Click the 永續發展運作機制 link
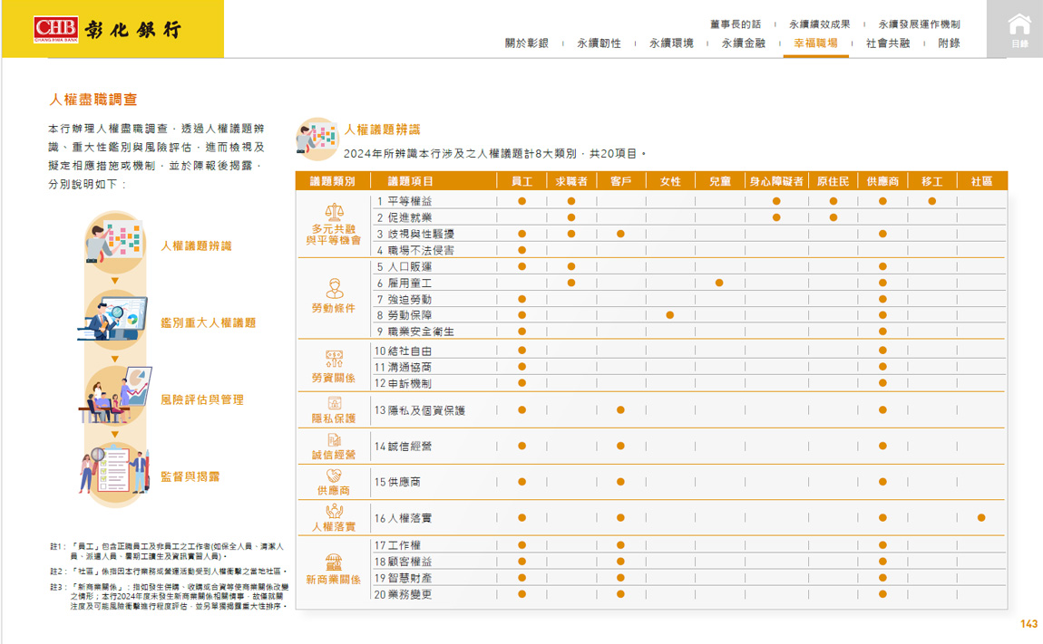Screen dimensions: 1043x644 (x=919, y=24)
